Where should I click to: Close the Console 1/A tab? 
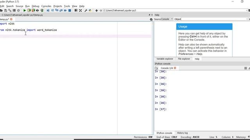[x=175, y=68]
